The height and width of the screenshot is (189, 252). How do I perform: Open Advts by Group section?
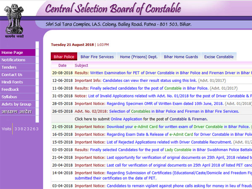16,104
